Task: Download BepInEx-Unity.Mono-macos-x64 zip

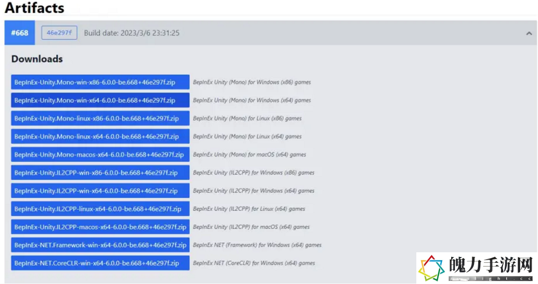Action: click(x=100, y=154)
